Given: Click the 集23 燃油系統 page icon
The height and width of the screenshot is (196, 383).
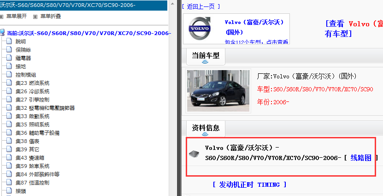Looking at the screenshot, I should pyautogui.click(x=9, y=83).
